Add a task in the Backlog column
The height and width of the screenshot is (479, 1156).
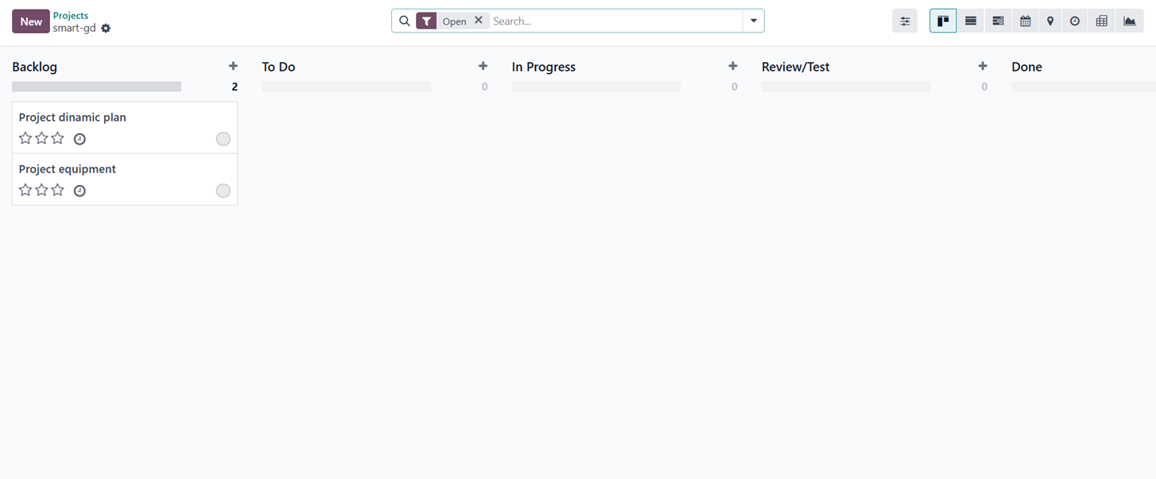pyautogui.click(x=233, y=66)
